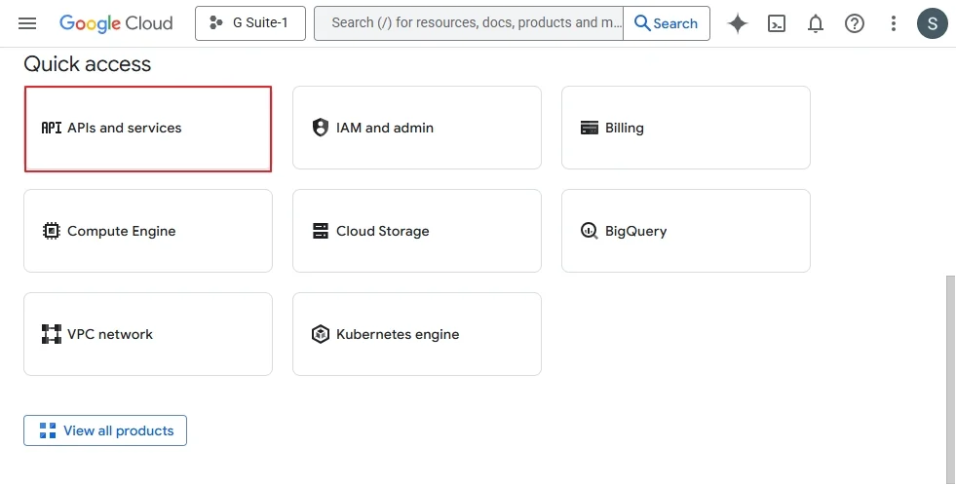
Task: Open the three-dot settings menu
Action: tap(894, 23)
